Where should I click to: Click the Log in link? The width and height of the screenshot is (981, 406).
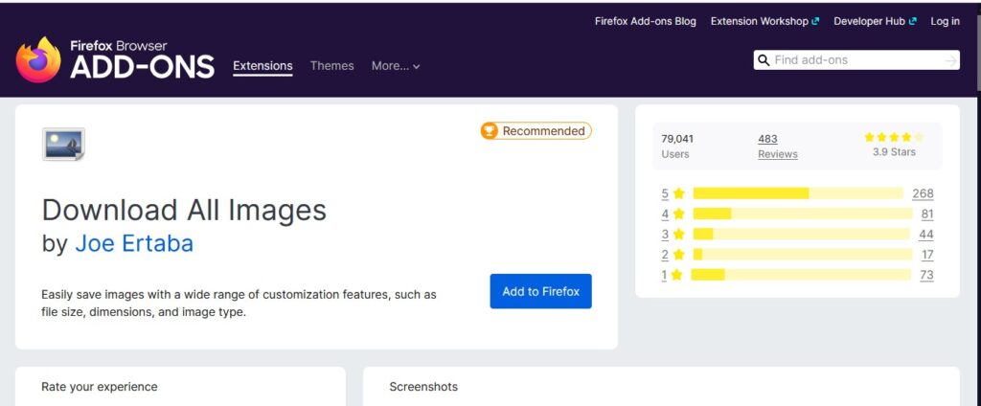(x=945, y=21)
